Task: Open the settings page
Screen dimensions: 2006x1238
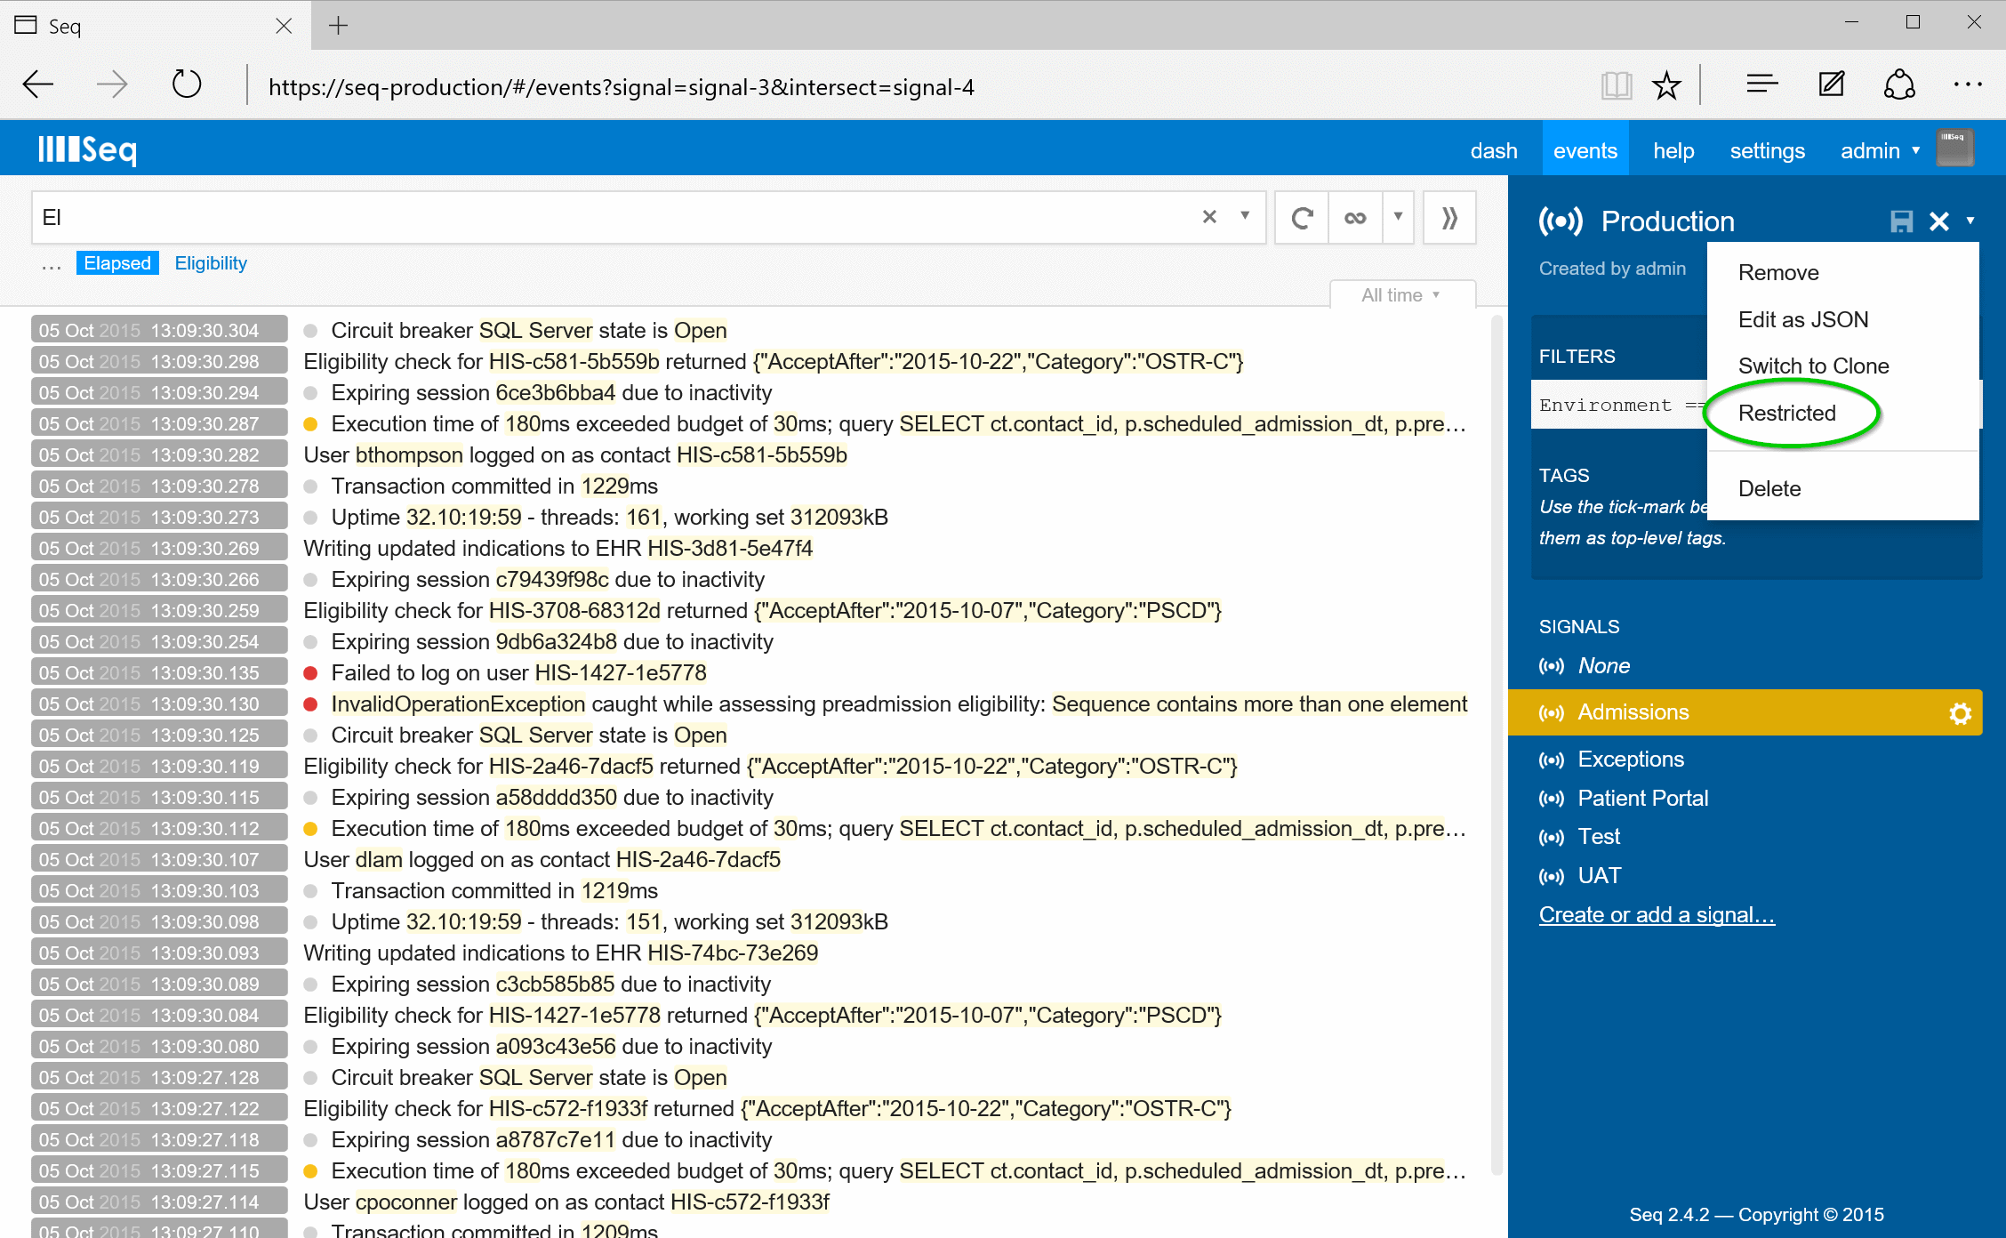Action: pyautogui.click(x=1767, y=150)
